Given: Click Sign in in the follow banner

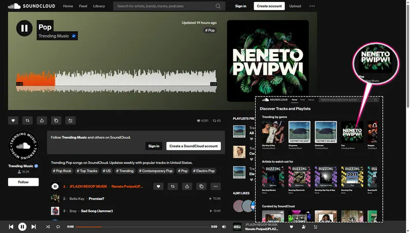Looking at the screenshot, I should (154, 146).
